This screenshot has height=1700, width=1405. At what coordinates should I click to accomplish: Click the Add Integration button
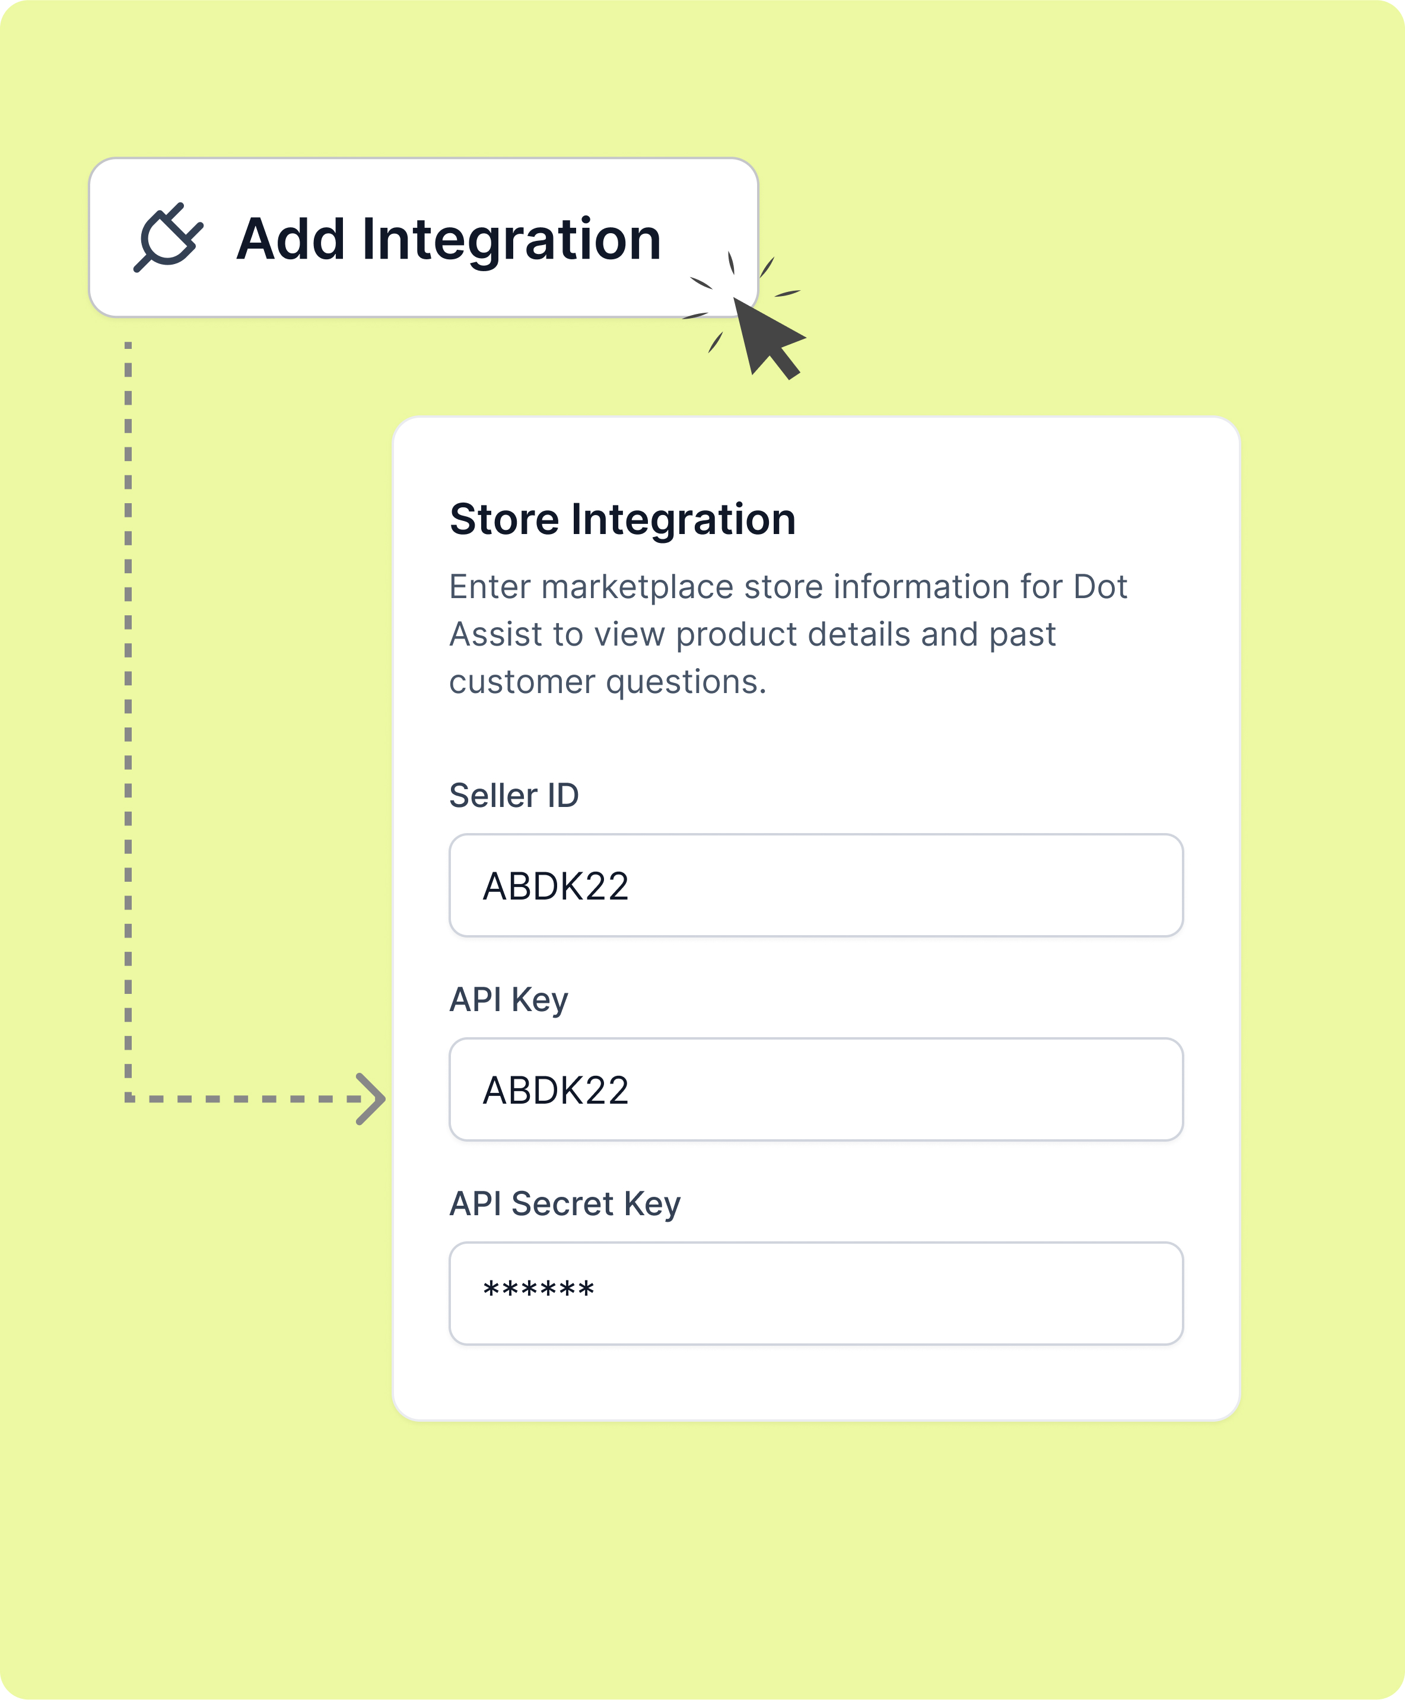[x=423, y=237]
